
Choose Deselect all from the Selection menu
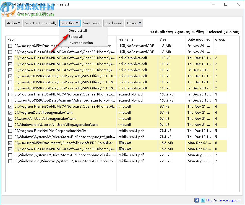click(x=78, y=31)
